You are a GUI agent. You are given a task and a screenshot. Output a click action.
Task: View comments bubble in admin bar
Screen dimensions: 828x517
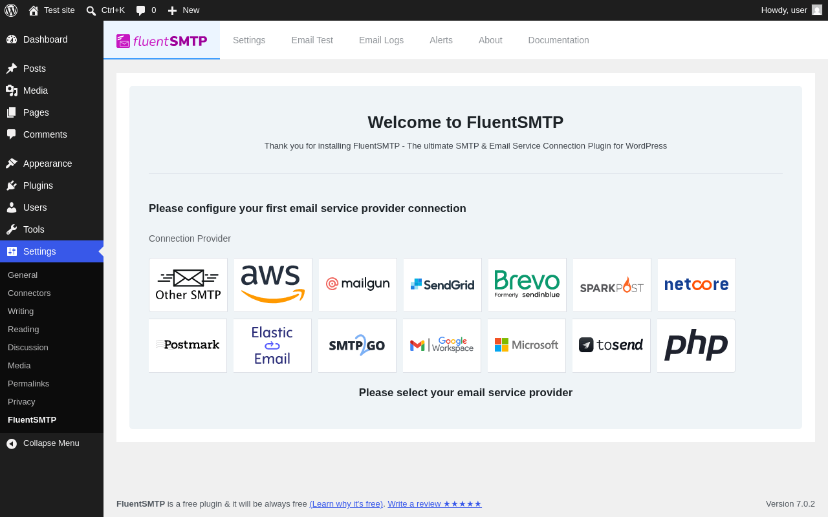(x=146, y=10)
